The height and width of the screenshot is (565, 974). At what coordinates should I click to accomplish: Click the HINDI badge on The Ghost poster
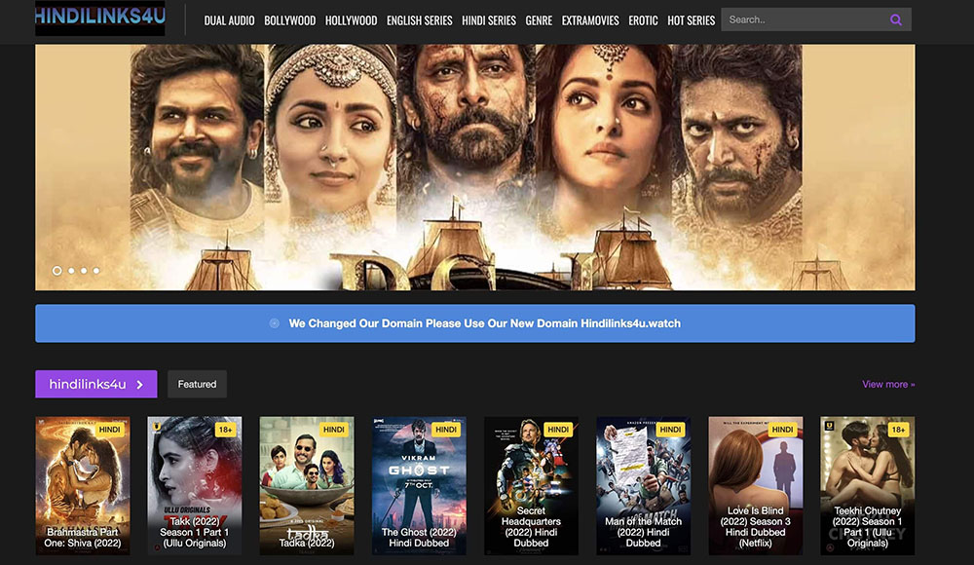pos(444,429)
